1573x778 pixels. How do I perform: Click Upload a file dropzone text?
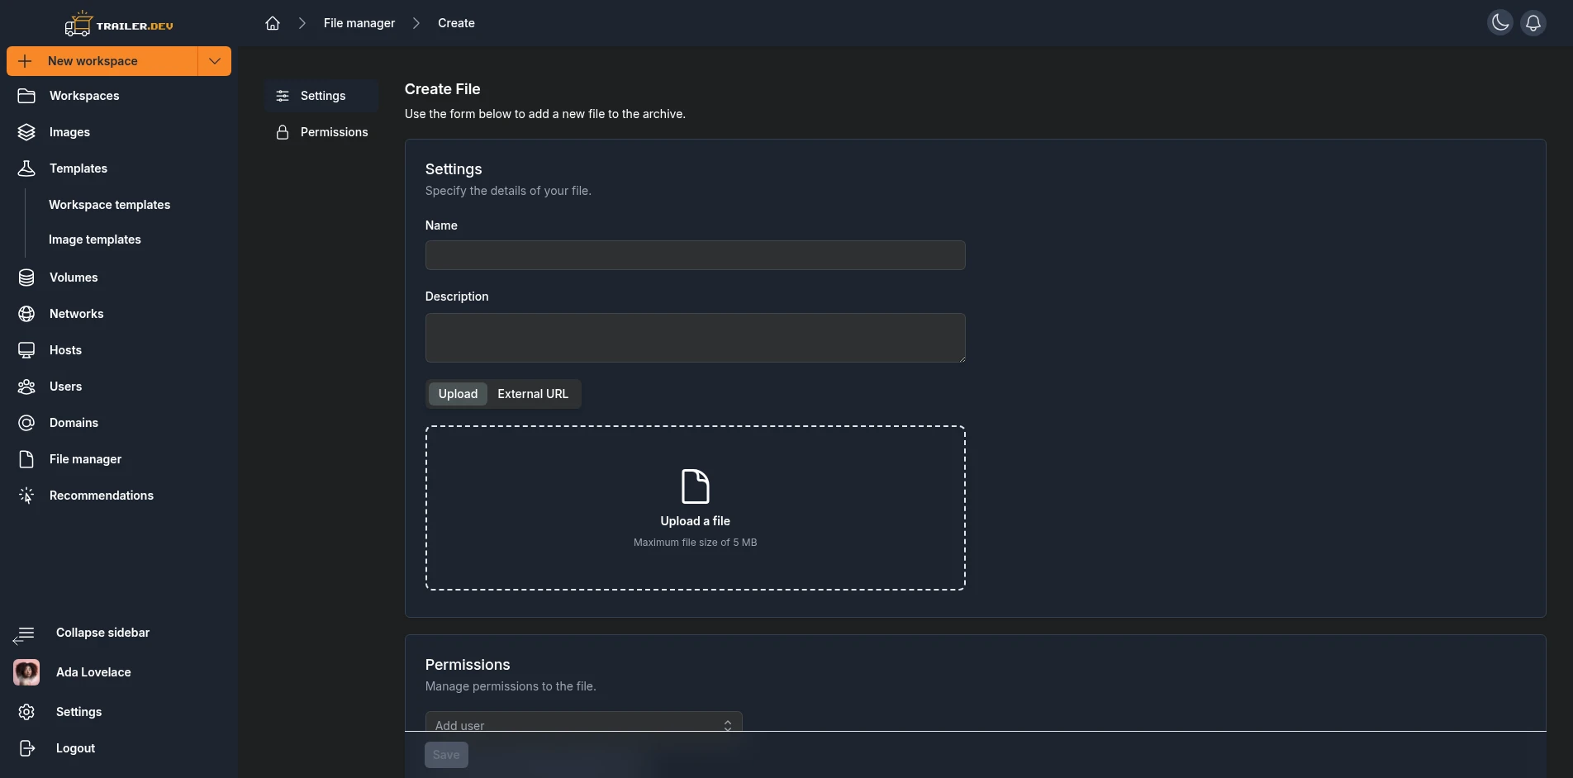point(696,521)
